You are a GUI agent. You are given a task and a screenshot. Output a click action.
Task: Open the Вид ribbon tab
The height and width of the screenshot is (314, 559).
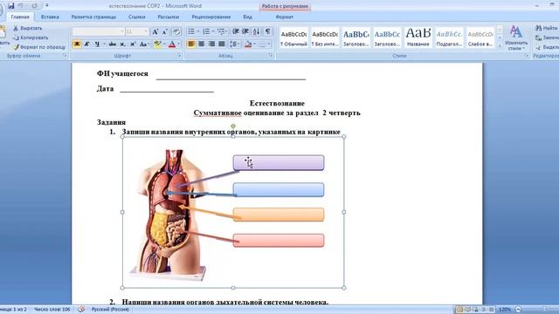coord(247,17)
